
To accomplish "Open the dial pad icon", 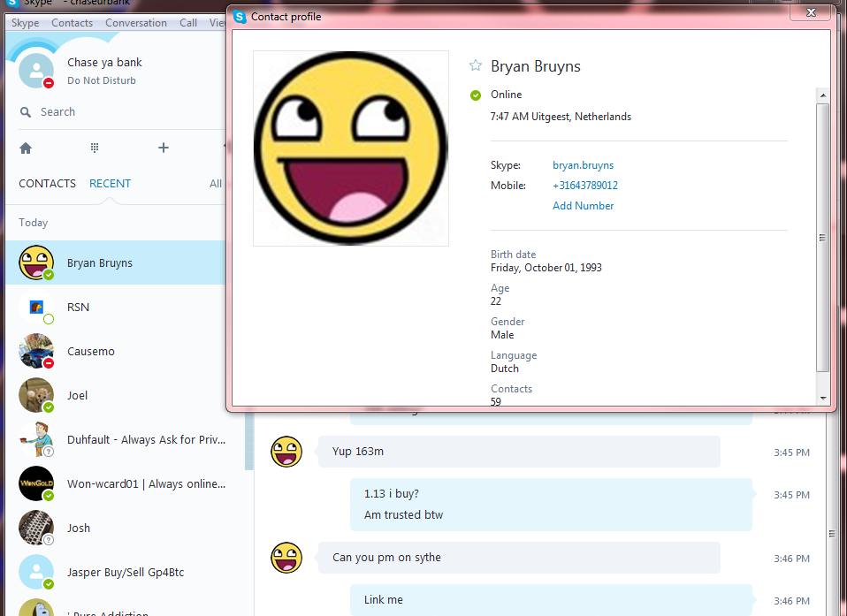I will [x=95, y=148].
